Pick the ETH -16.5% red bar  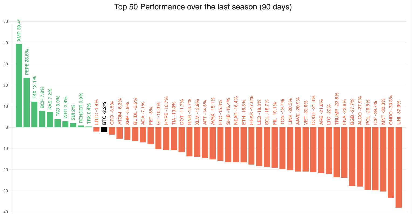point(244,145)
